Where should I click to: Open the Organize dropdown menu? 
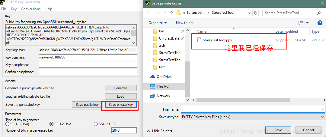coord(158,23)
